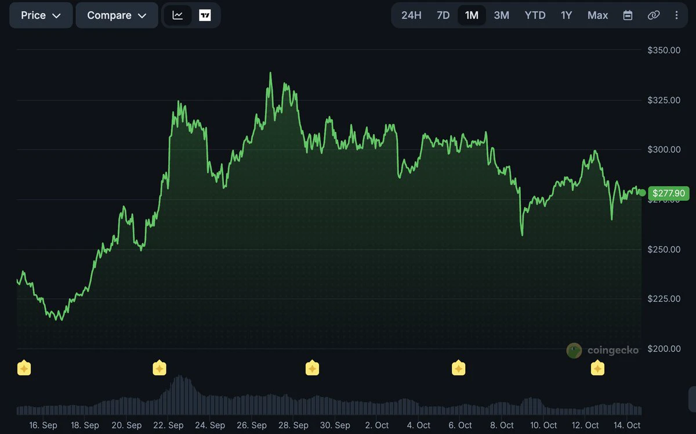
Task: Open the Price dropdown
Action: point(41,15)
